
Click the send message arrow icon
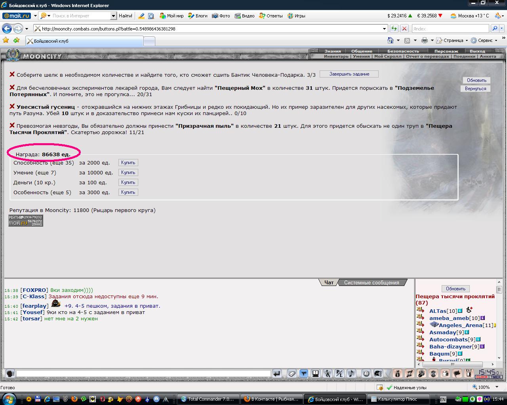pos(276,373)
